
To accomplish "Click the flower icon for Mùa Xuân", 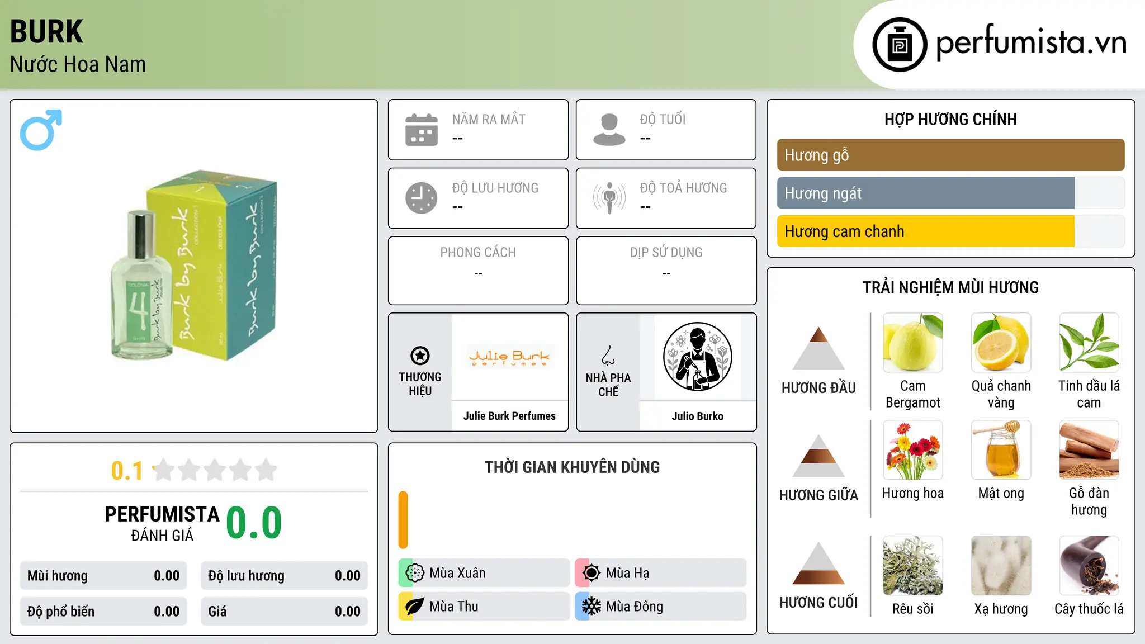I will click(x=415, y=573).
